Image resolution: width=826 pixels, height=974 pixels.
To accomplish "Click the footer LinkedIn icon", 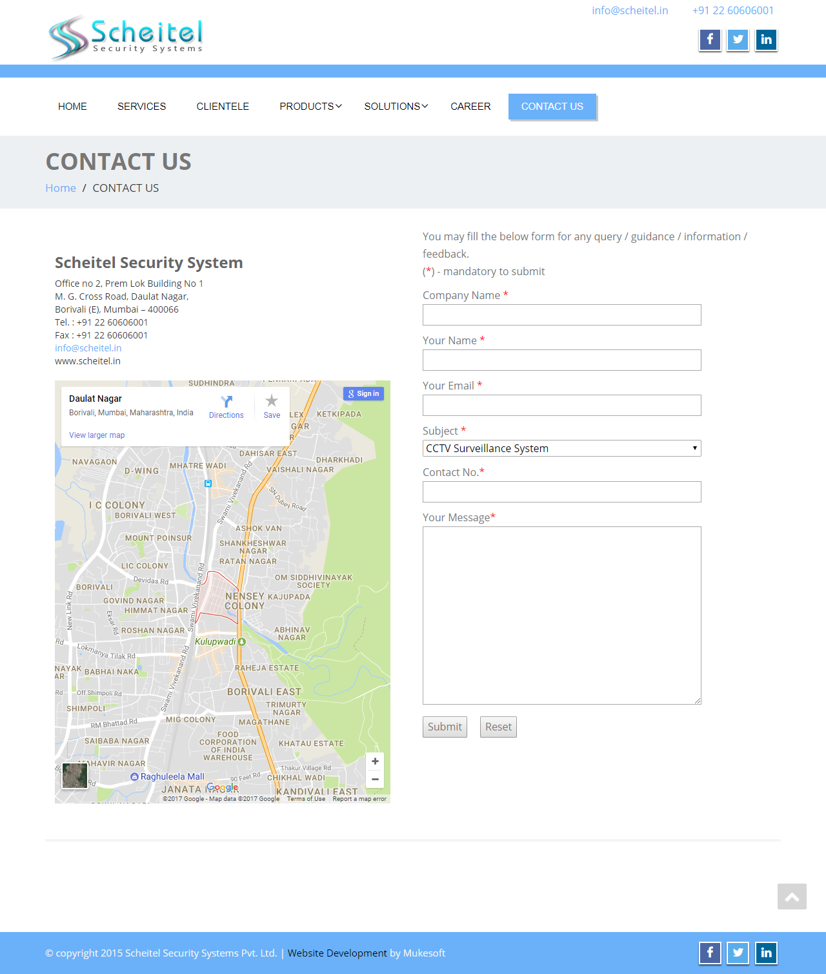I will [x=766, y=953].
